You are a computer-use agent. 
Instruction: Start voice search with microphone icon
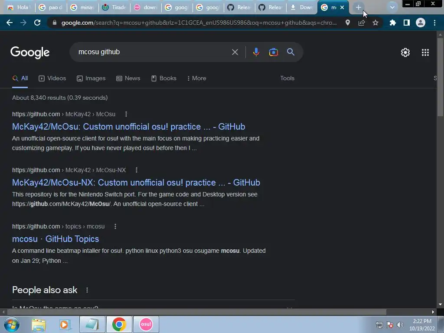(x=256, y=52)
